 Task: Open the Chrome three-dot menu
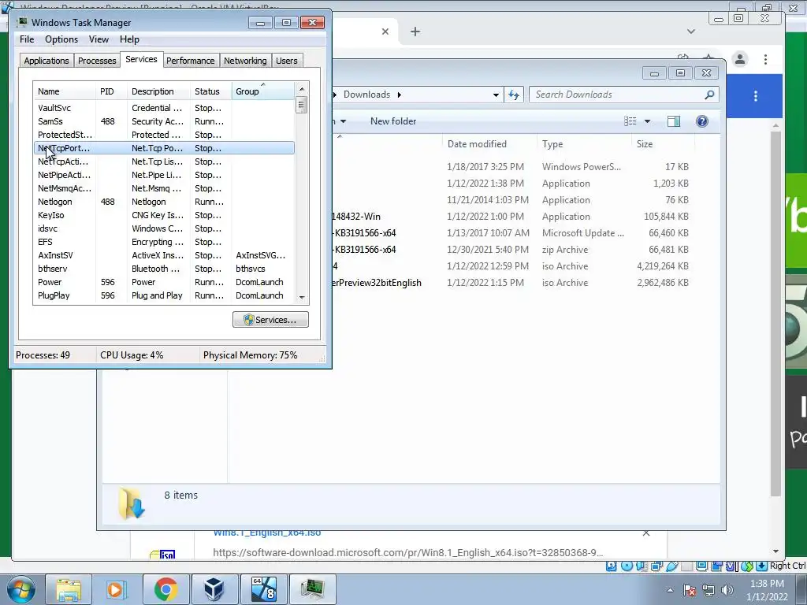point(766,59)
